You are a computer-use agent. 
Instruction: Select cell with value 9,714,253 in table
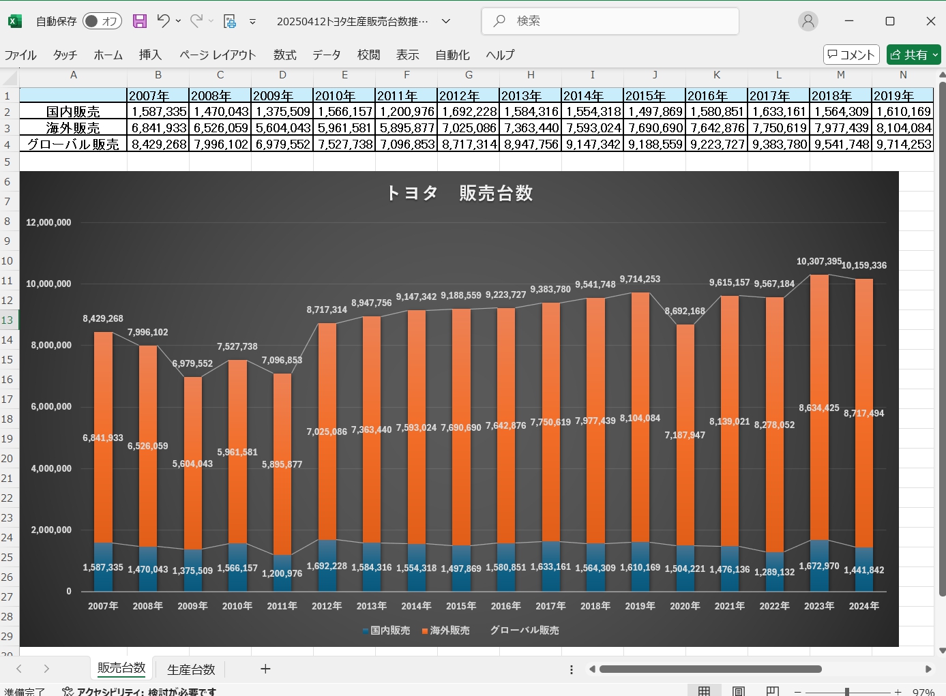tap(903, 145)
